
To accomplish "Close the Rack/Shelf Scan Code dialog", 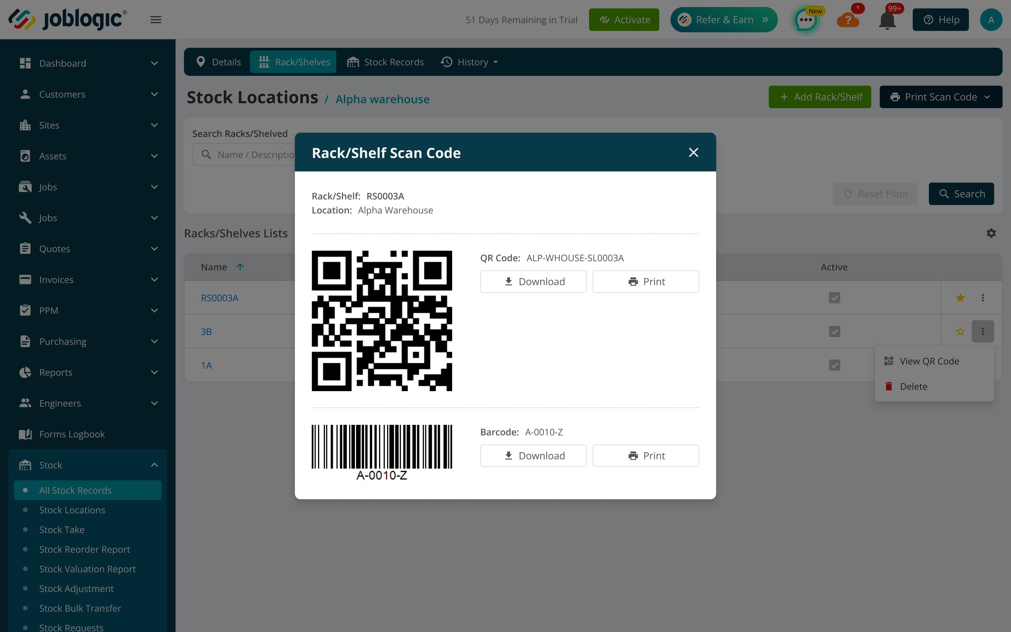I will click(x=694, y=153).
